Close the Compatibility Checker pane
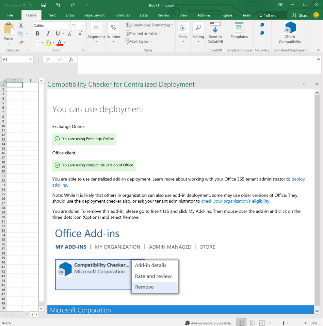 pos(316,84)
